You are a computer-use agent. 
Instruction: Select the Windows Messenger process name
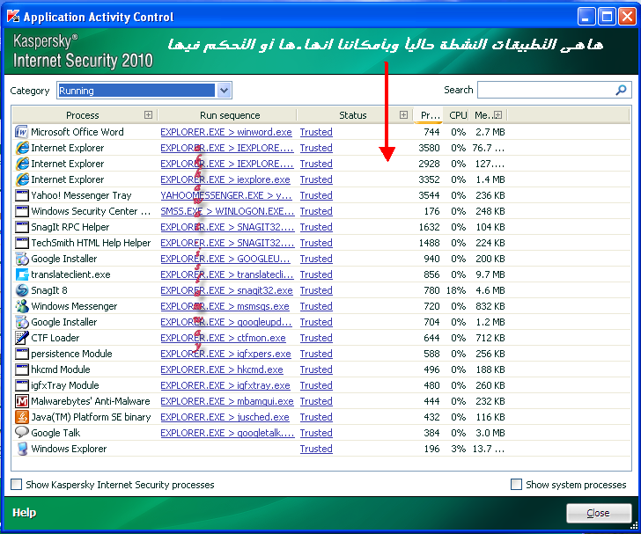point(74,306)
